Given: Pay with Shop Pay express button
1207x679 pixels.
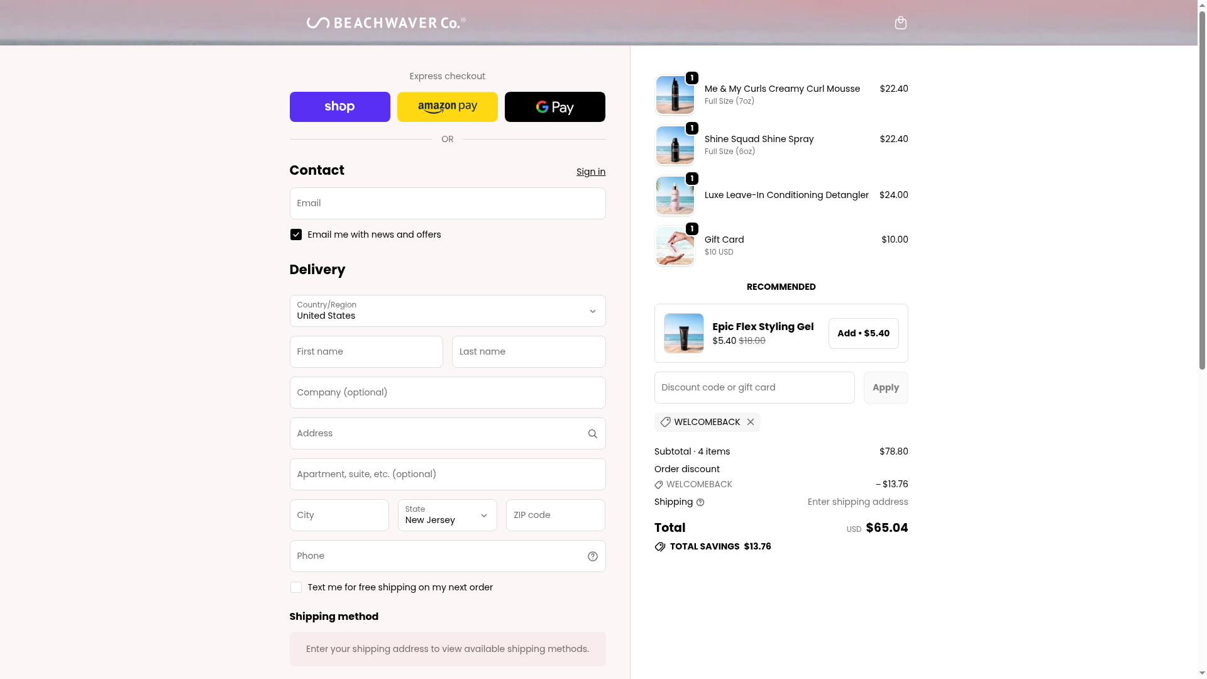Looking at the screenshot, I should 339,107.
